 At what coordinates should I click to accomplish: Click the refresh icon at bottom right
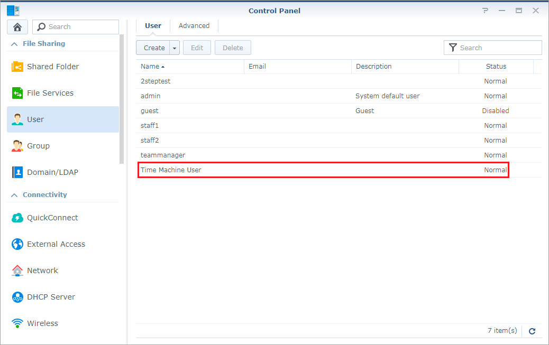pos(532,331)
